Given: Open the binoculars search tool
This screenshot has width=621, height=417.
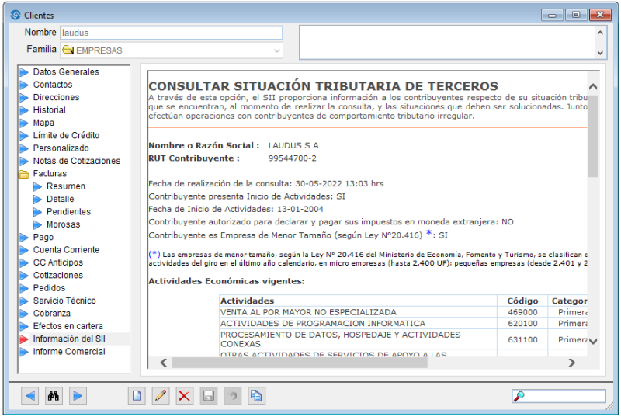Looking at the screenshot, I should pyautogui.click(x=54, y=395).
